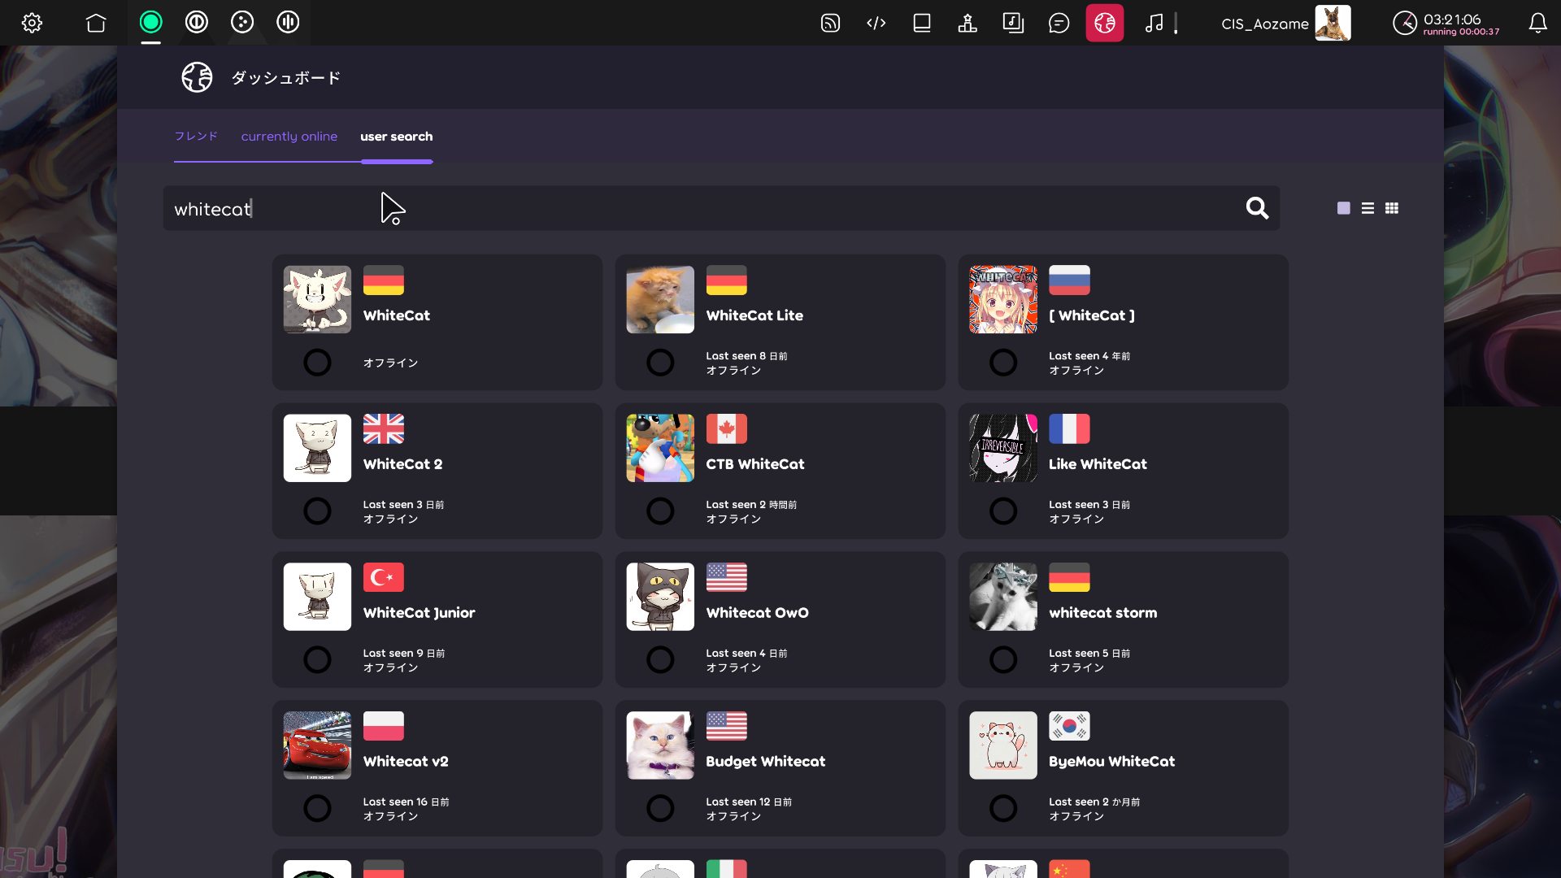The height and width of the screenshot is (878, 1561).
Task: Switch to the currently online tab
Action: pyautogui.click(x=289, y=136)
